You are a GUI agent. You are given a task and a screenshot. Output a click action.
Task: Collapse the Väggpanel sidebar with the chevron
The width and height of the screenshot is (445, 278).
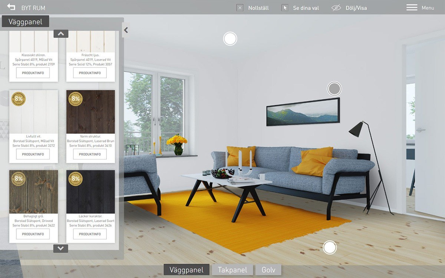(x=125, y=30)
